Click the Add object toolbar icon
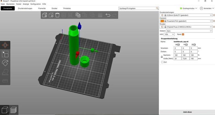 [x=45, y=15]
